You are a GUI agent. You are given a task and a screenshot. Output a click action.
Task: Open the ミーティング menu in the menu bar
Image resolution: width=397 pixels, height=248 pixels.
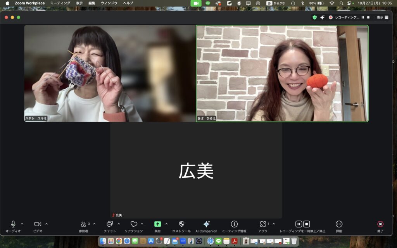click(x=60, y=3)
